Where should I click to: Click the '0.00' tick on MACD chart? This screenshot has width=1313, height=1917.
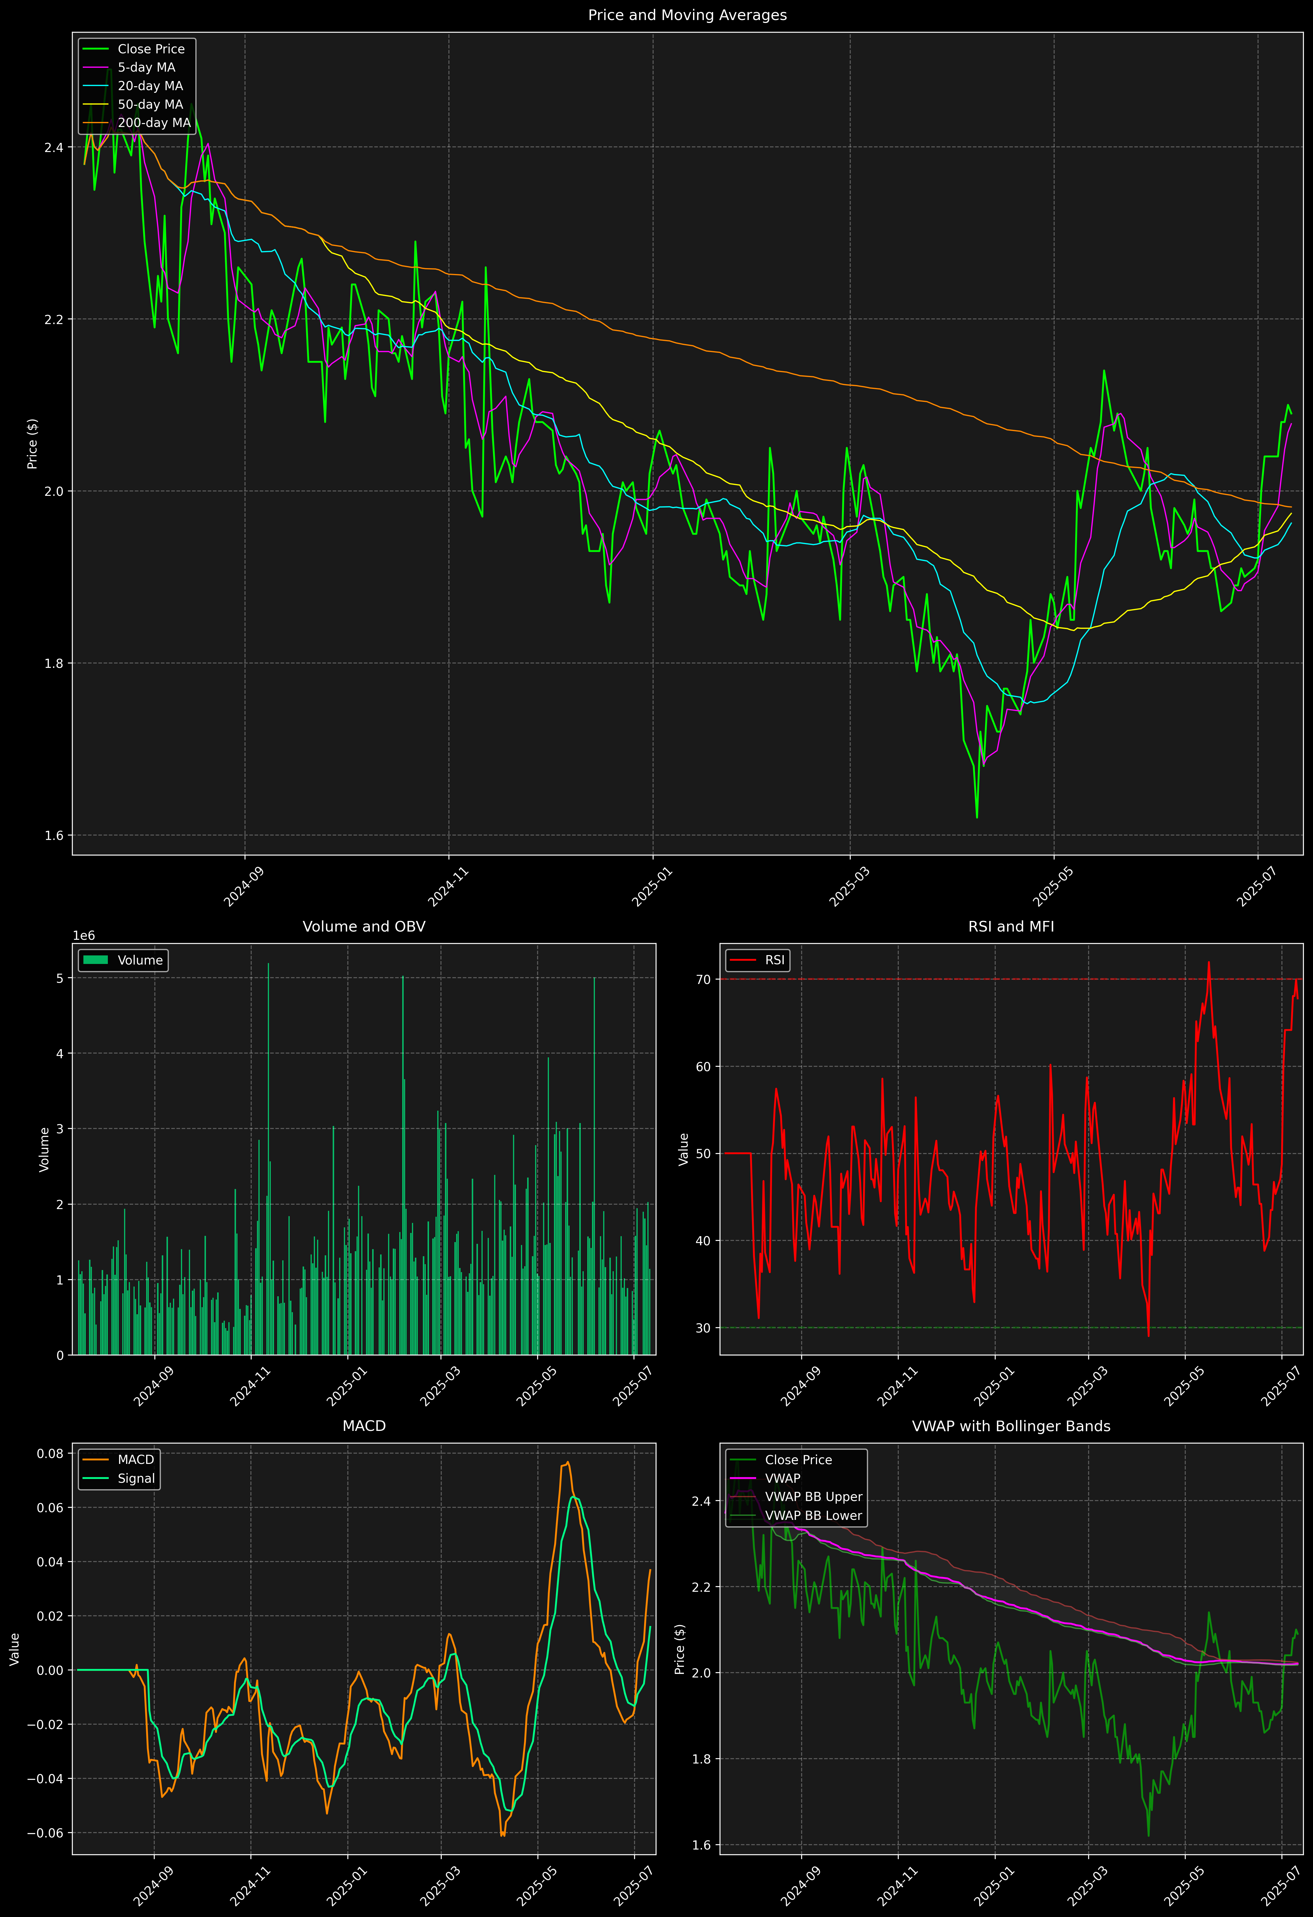tap(50, 1670)
